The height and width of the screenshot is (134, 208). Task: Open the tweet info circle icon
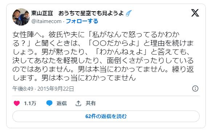(195, 88)
